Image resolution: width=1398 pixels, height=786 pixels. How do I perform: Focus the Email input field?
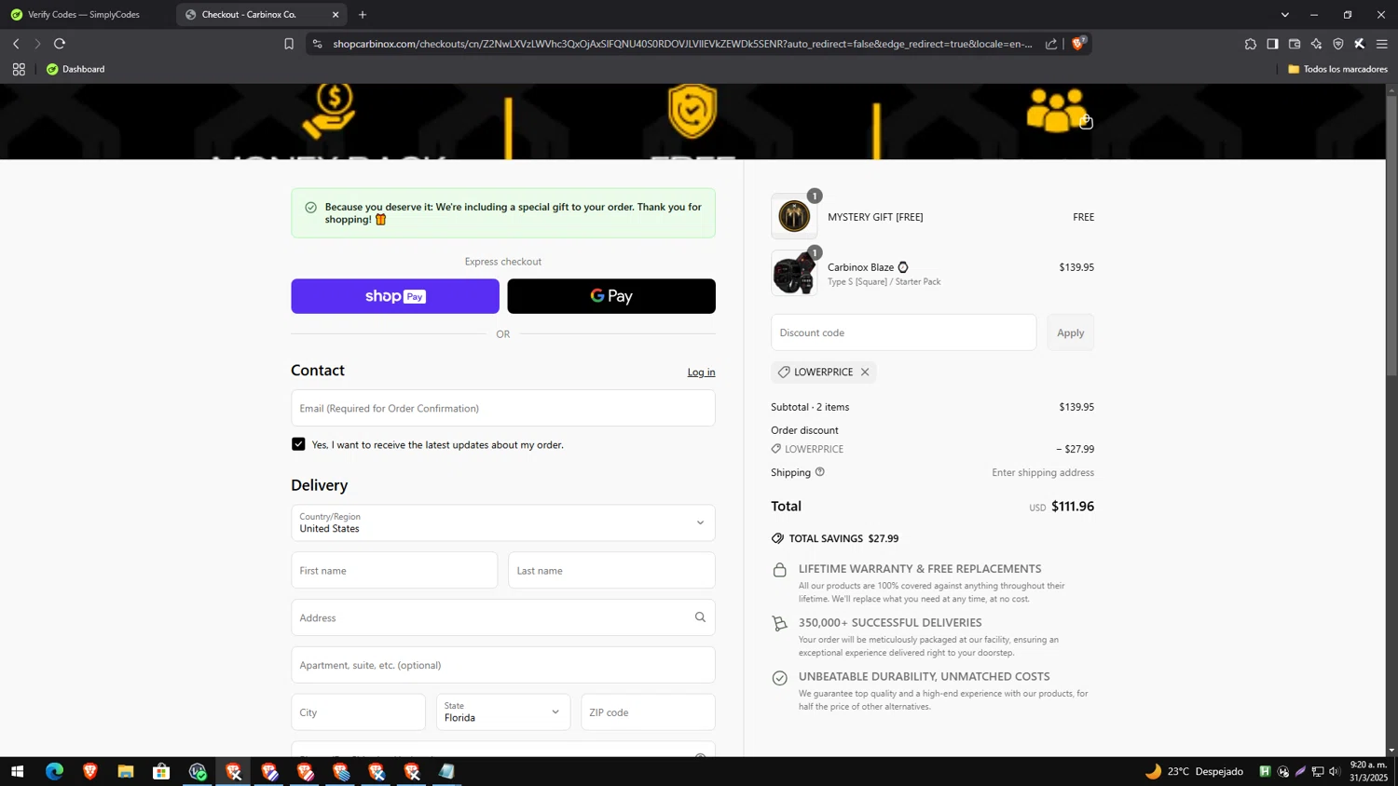tap(503, 408)
